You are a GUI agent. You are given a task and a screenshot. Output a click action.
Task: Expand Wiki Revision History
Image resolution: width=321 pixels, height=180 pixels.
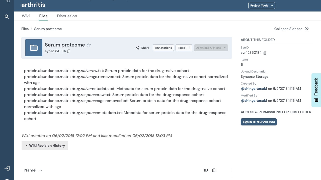point(45,145)
